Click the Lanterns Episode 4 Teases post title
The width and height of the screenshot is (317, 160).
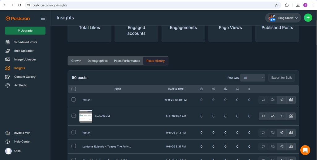coord(106,146)
